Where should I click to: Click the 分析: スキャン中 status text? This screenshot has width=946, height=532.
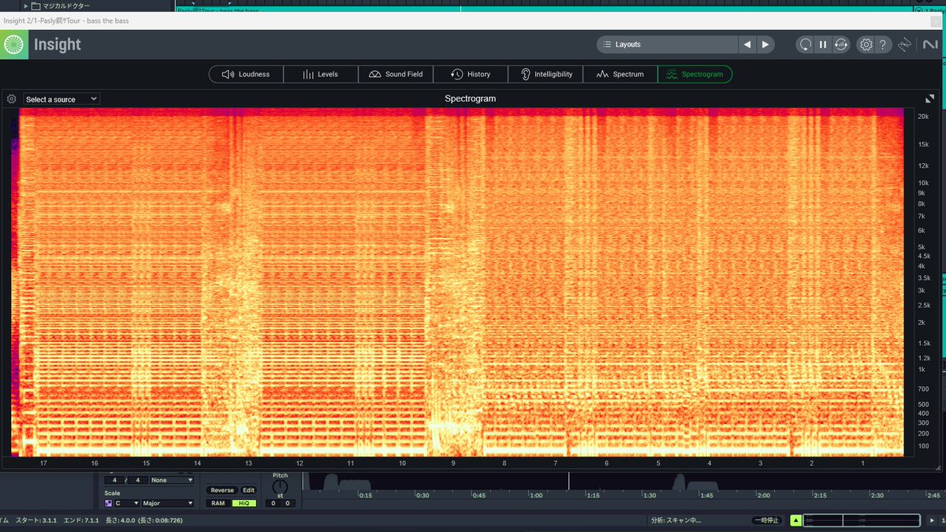[676, 520]
